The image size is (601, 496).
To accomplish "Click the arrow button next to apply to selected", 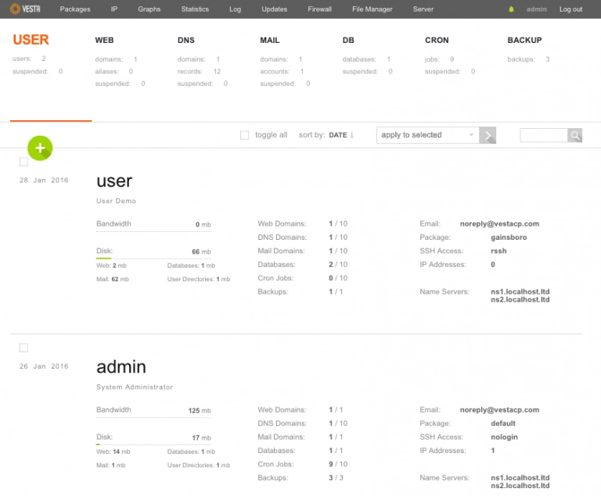I will pyautogui.click(x=488, y=135).
